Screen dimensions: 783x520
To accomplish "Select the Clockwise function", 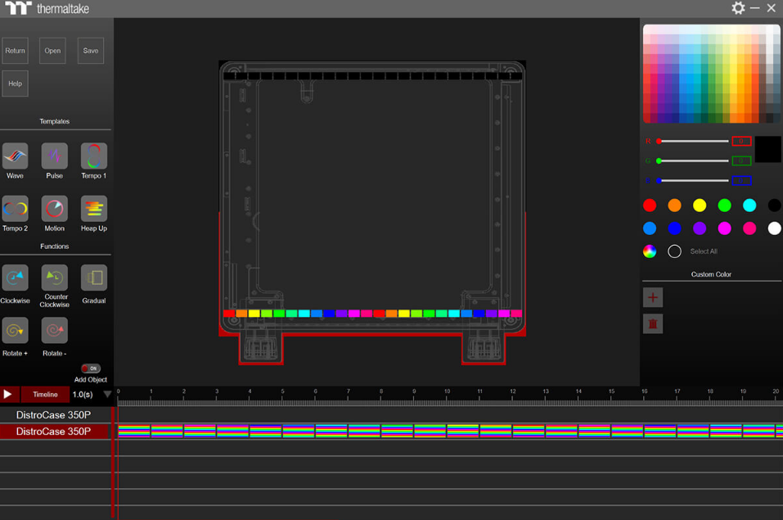I will 15,278.
